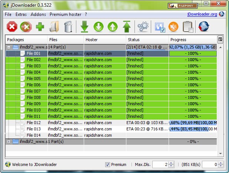Click the '[2/14] ETA 02:18' package status
The width and height of the screenshot is (229, 173).
[147, 47]
